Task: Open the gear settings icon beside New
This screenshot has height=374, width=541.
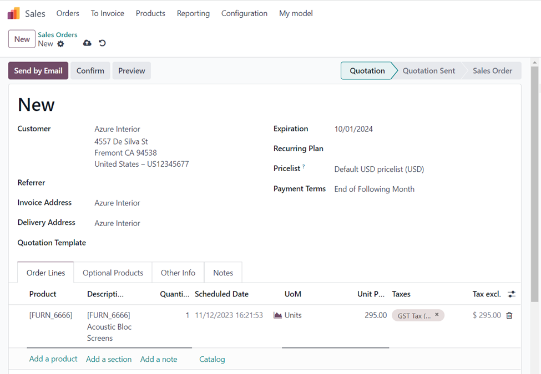Action: pyautogui.click(x=61, y=44)
